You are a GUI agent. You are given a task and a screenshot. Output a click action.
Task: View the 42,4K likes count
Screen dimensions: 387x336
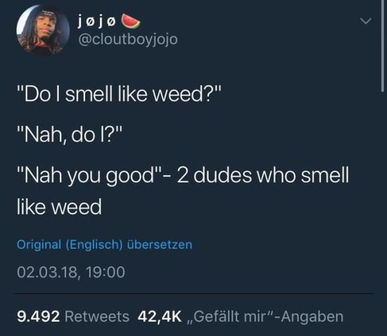[x=160, y=316]
